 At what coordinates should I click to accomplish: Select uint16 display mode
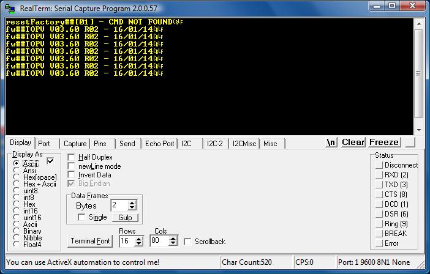pyautogui.click(x=16, y=217)
